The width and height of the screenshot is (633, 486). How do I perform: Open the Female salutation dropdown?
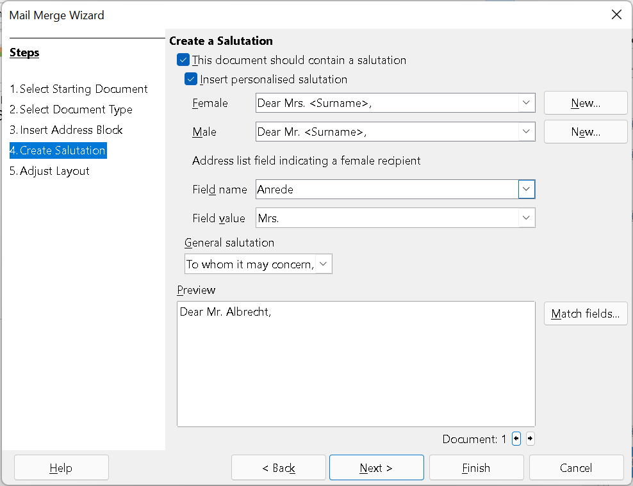tap(527, 102)
